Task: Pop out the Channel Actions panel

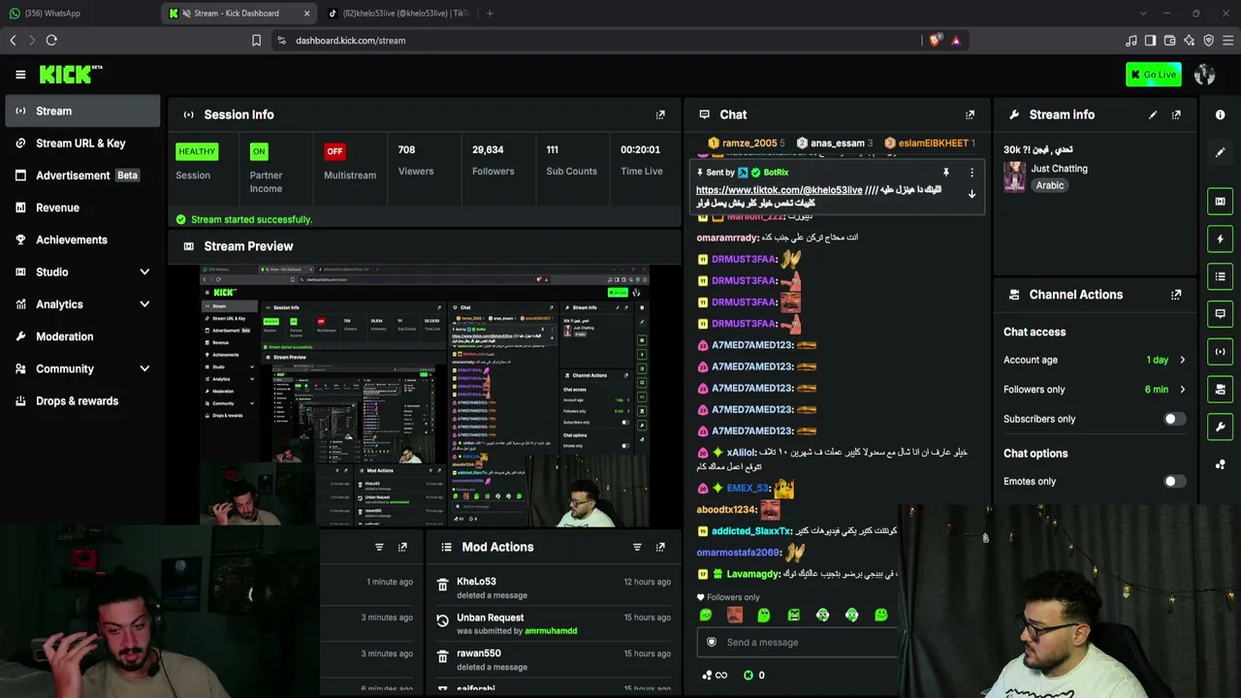Action: click(1176, 295)
